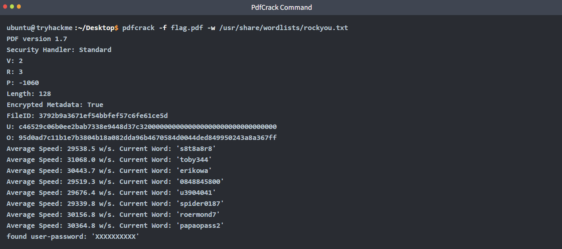Click the current word 's8t8a8r8'
562x249 pixels.
point(195,149)
